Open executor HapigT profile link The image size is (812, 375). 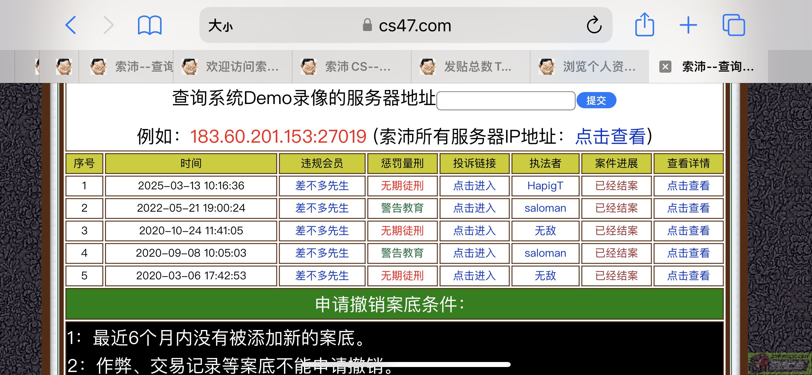pyautogui.click(x=545, y=186)
